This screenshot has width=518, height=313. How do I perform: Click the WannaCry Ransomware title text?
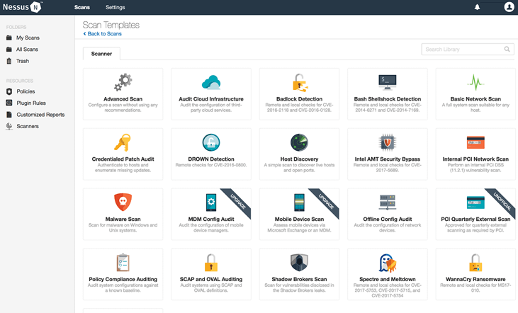click(x=475, y=279)
